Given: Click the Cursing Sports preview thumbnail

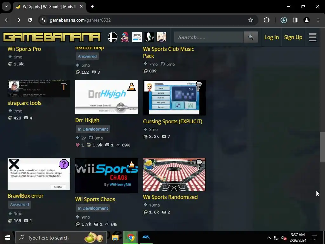Looking at the screenshot, I should (174, 98).
